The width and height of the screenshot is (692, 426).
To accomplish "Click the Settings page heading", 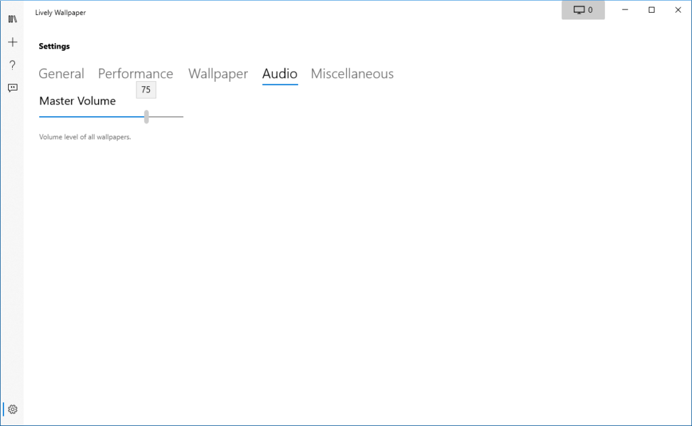I will pos(54,47).
